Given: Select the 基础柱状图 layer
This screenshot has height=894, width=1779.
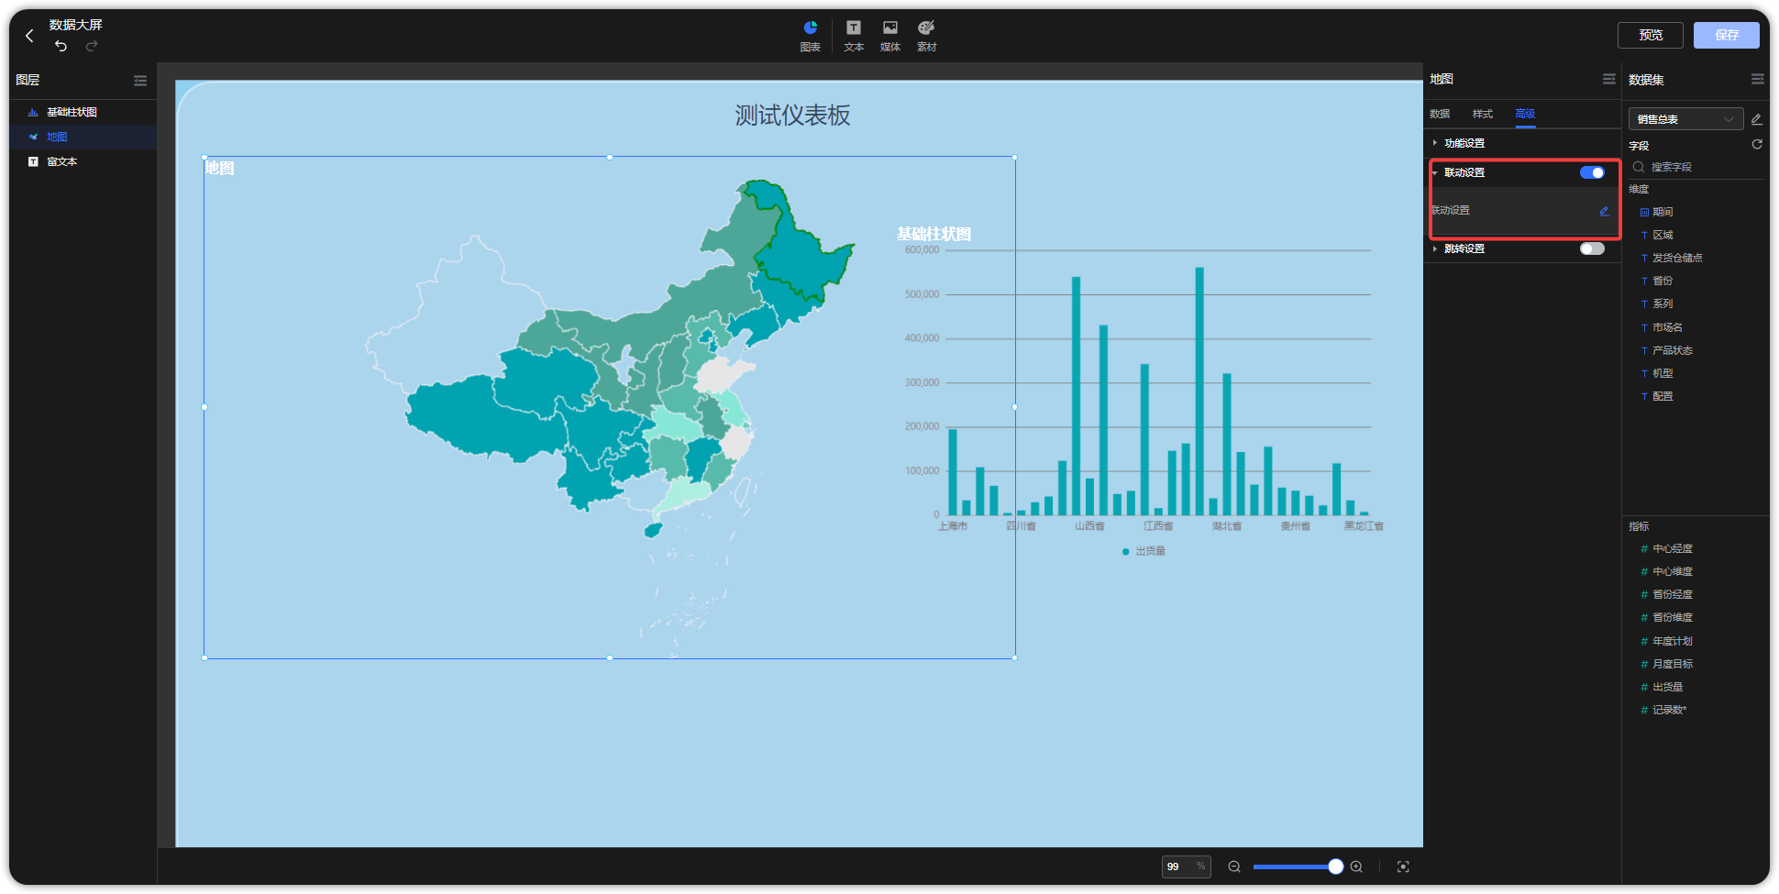Looking at the screenshot, I should tap(83, 112).
